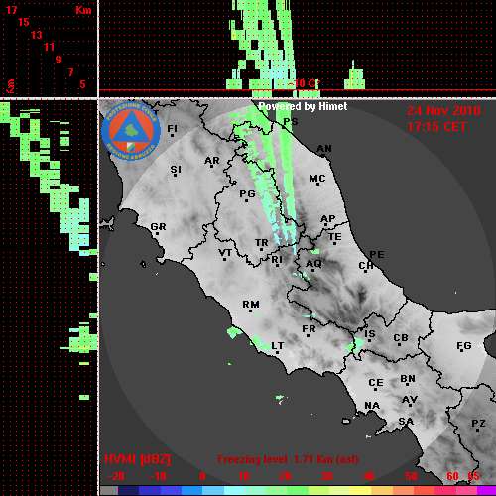Image resolution: width=496 pixels, height=496 pixels.
Task: Click the Protezione Civile Regione Abruzzo logo
Action: (x=131, y=131)
